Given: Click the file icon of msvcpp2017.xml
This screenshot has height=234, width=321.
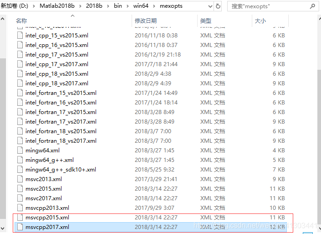Looking at the screenshot, I should [20, 227].
